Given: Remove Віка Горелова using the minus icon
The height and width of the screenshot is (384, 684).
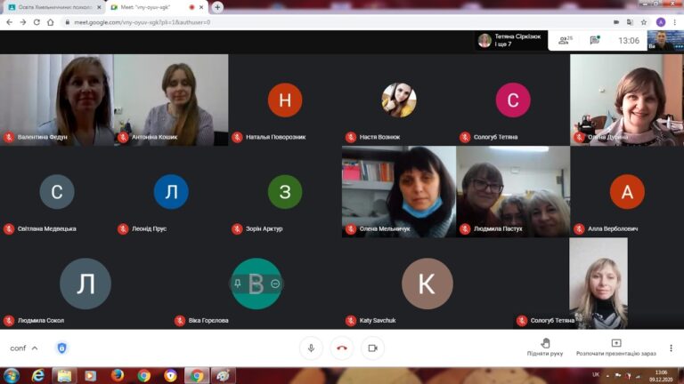Looking at the screenshot, I should point(275,284).
